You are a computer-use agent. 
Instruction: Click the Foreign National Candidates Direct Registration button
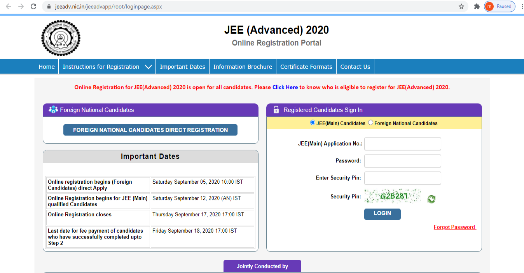(150, 130)
